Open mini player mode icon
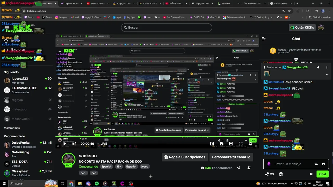Screen dimensions: 333x187 [212, 144]
